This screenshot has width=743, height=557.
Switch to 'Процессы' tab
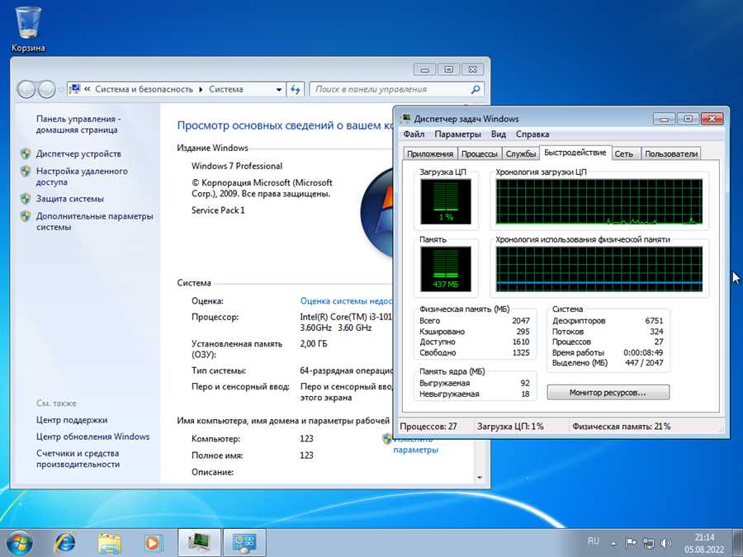(x=479, y=153)
